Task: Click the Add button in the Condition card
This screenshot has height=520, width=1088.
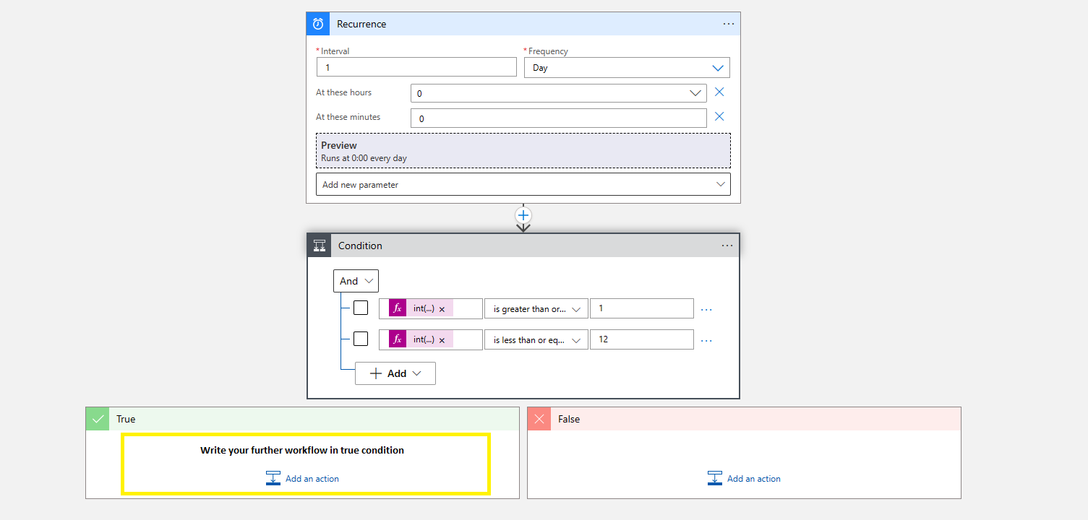Action: [x=395, y=373]
